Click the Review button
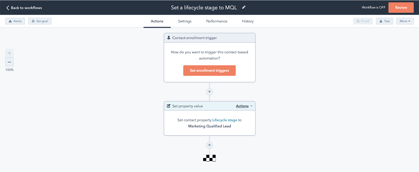Image resolution: width=419 pixels, height=172 pixels. click(401, 8)
